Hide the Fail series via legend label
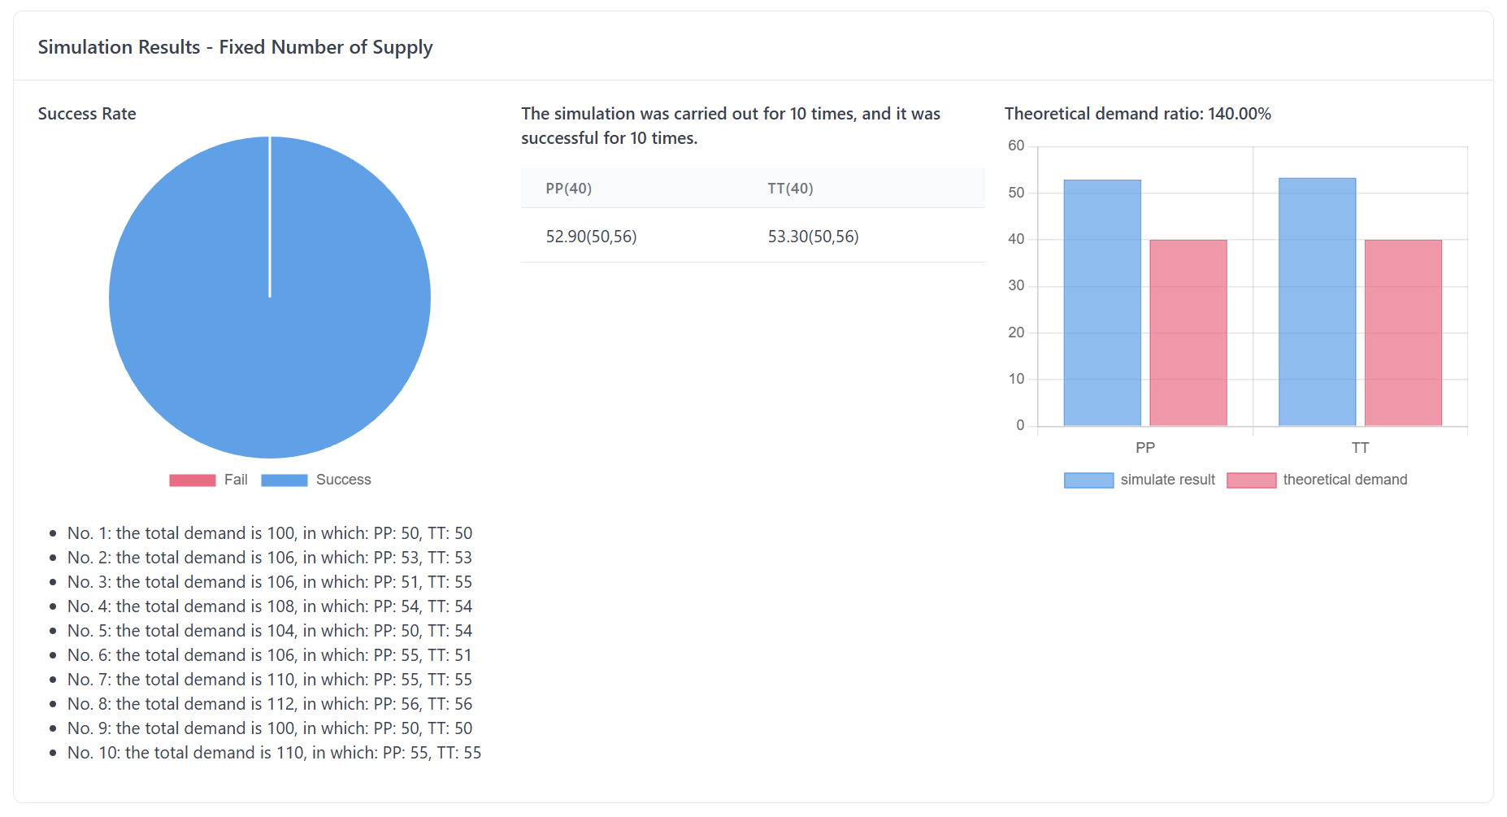Image resolution: width=1507 pixels, height=817 pixels. tap(236, 480)
